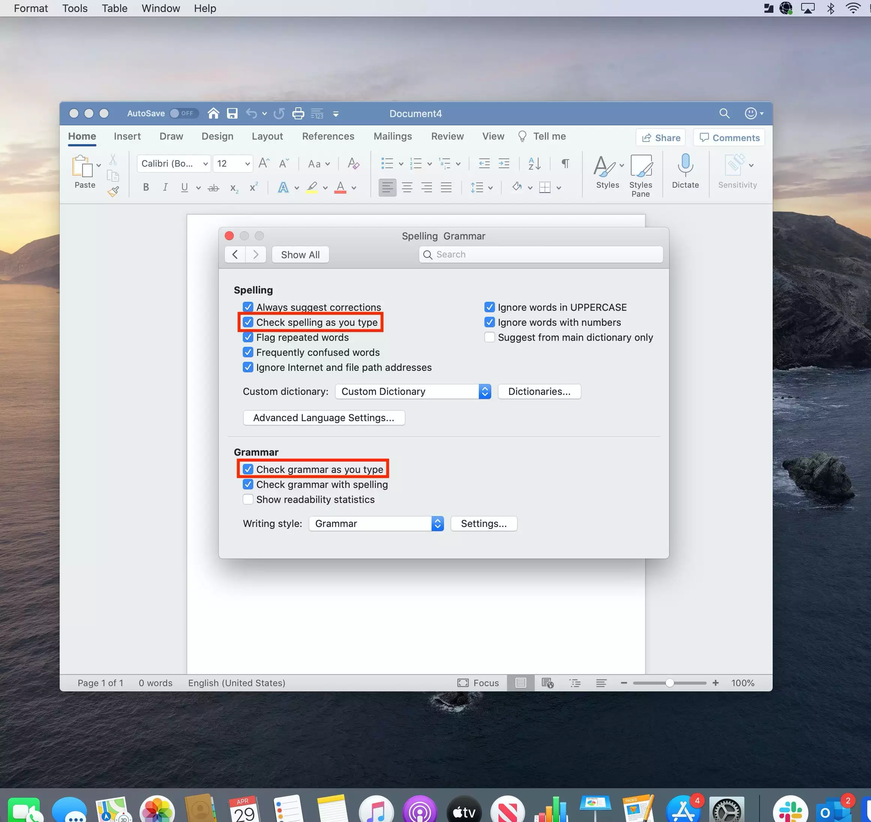
Task: Click the Bold formatting icon
Action: click(146, 188)
